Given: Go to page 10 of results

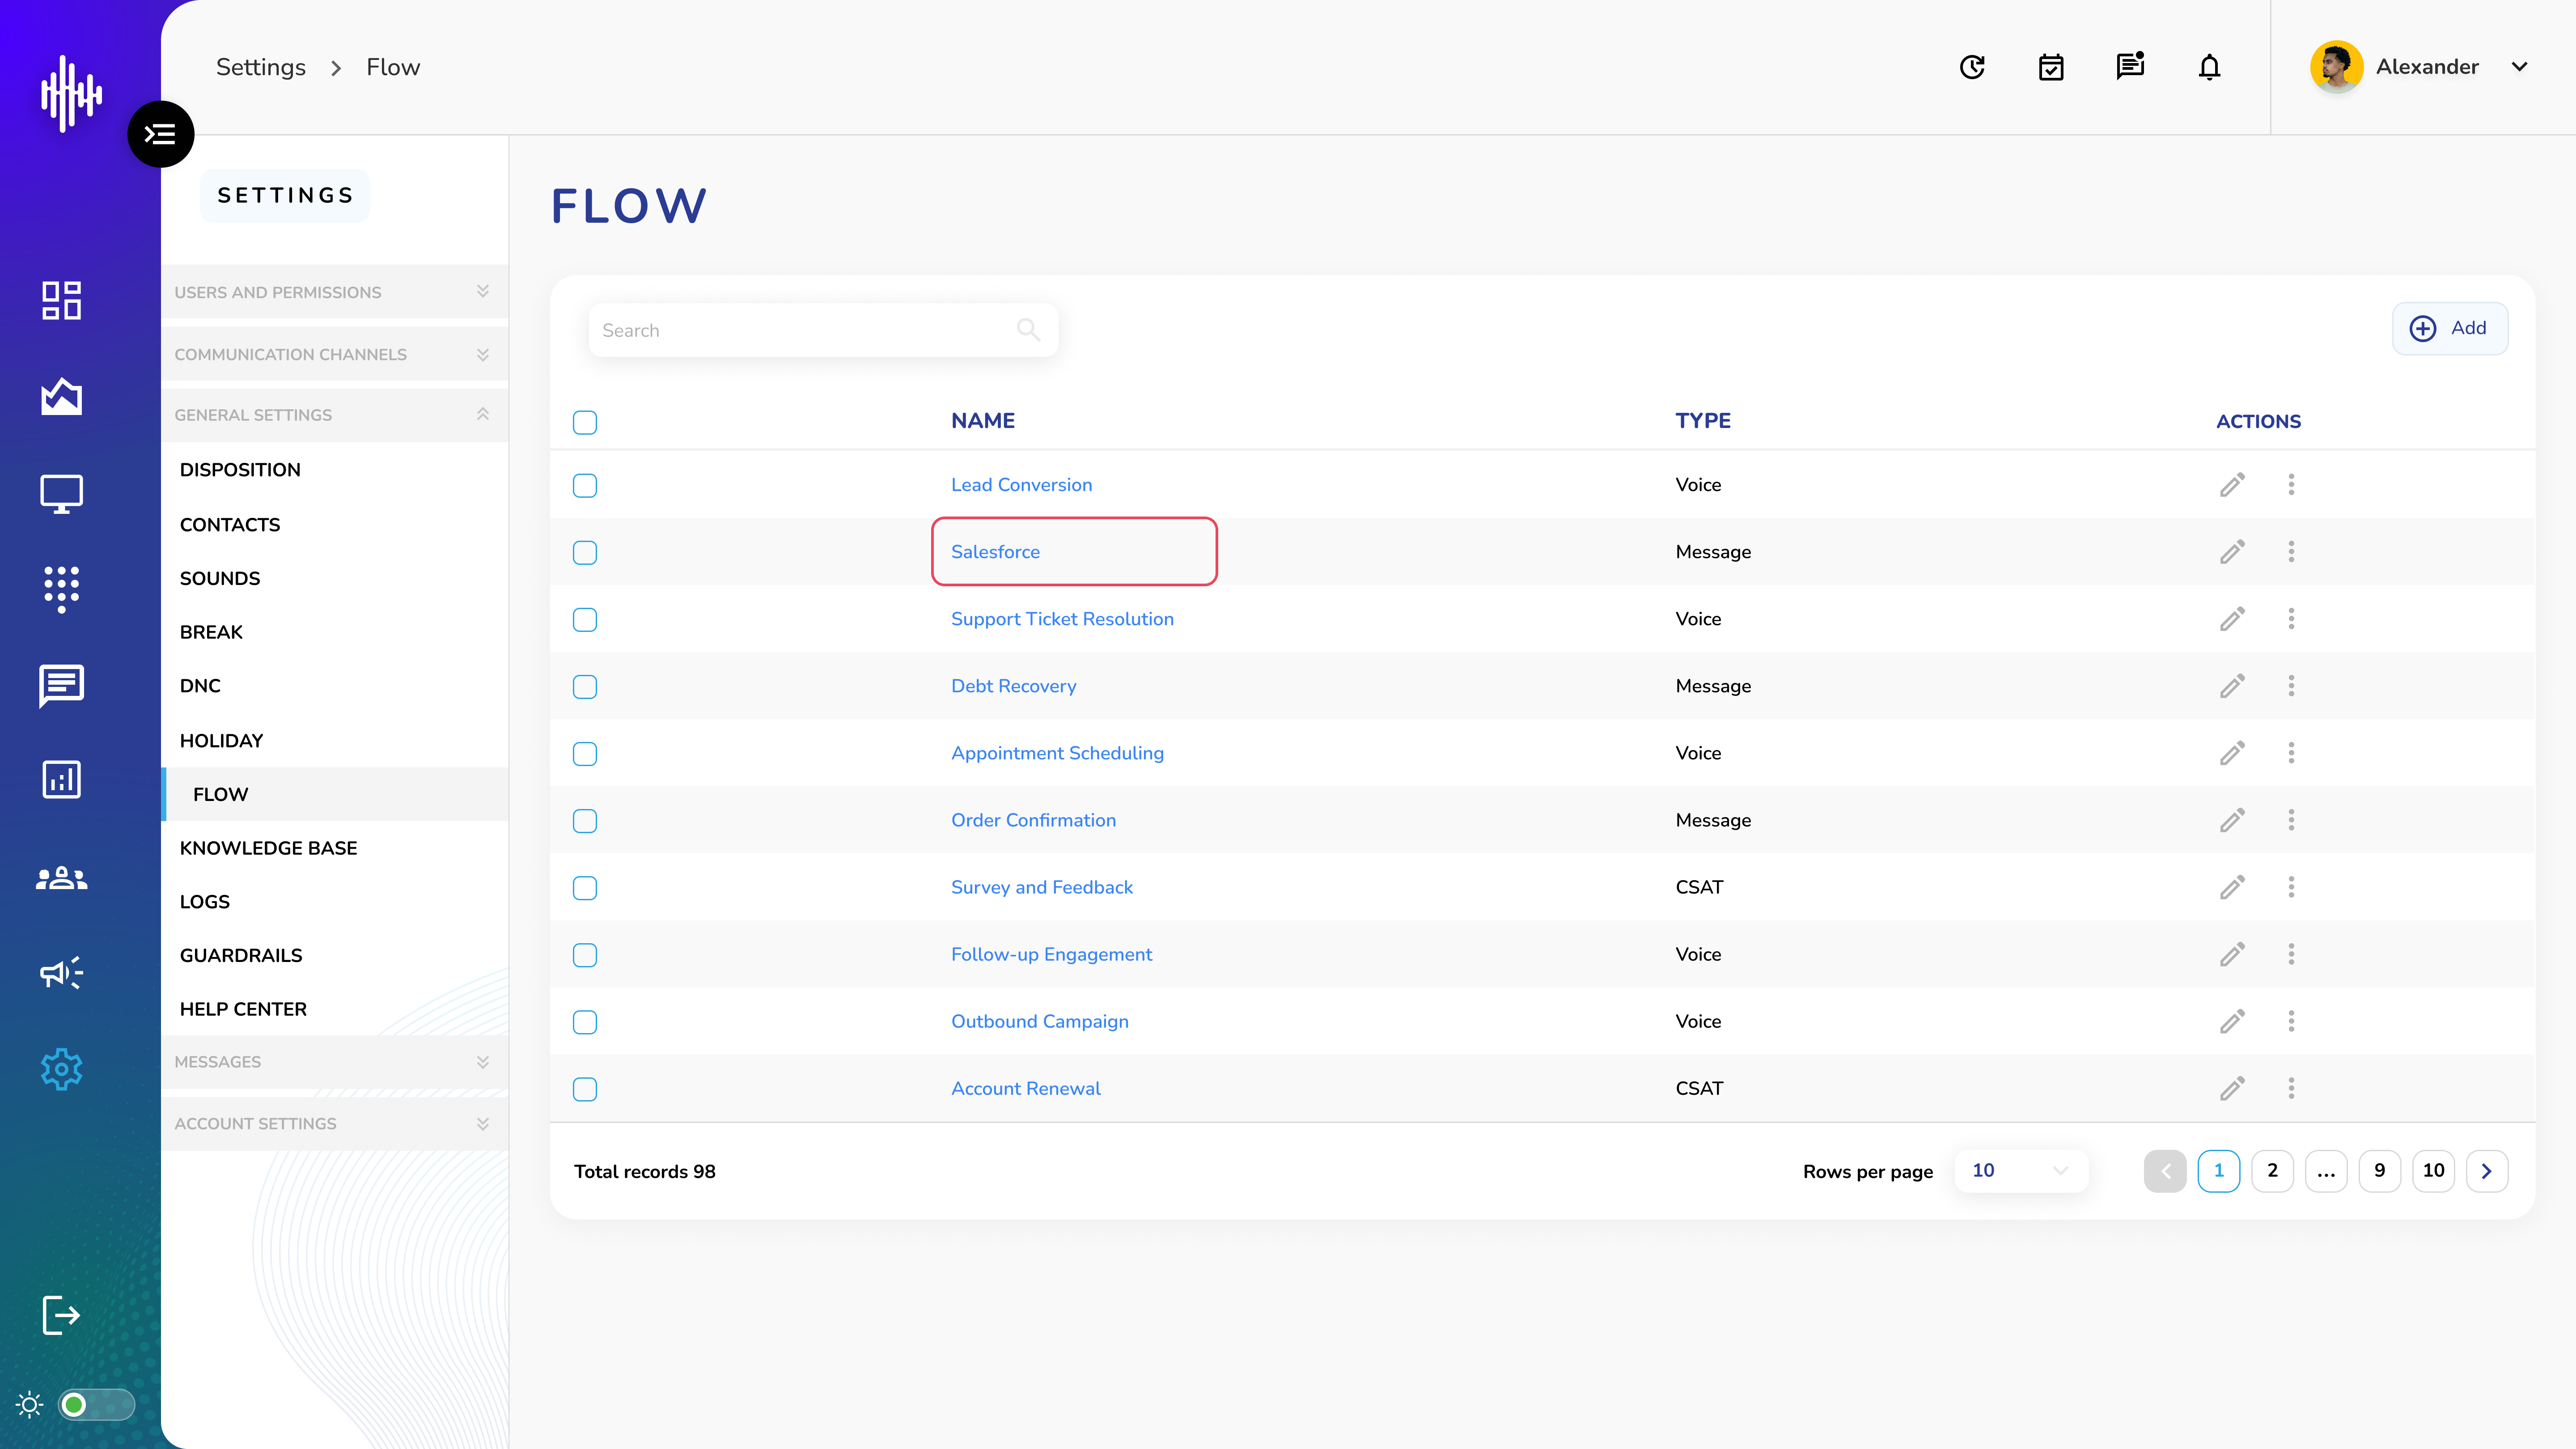Looking at the screenshot, I should [x=2433, y=1171].
